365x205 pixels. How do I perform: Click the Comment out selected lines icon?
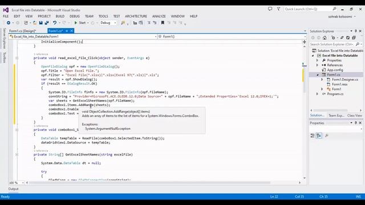click(149, 23)
